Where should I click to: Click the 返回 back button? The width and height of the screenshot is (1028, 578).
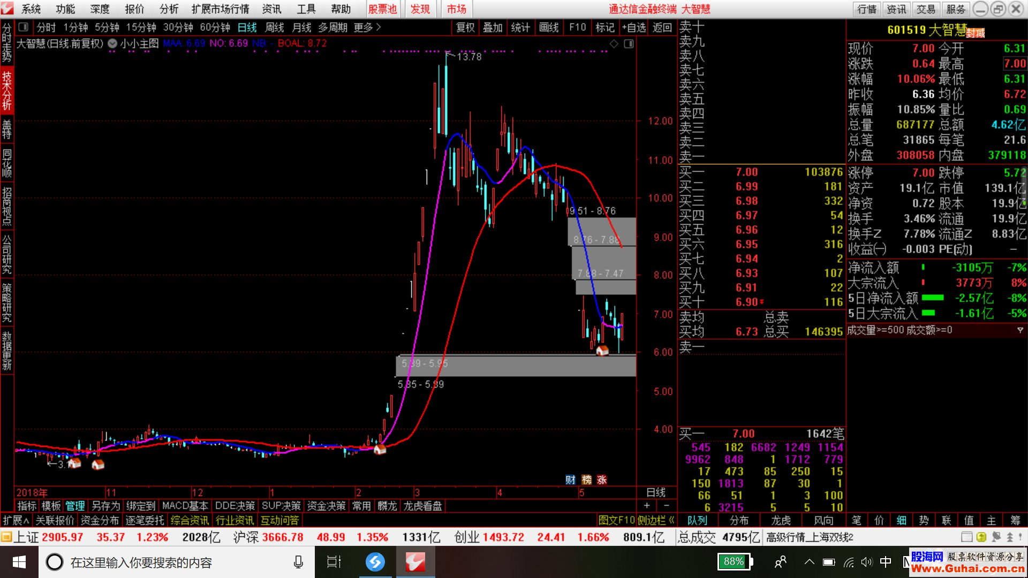[x=662, y=27]
